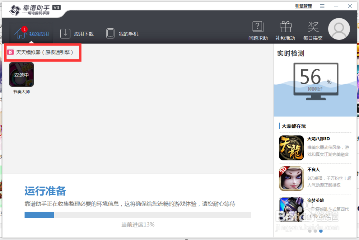Click the 每日摇奖 lottery icon
Image resolution: width=359 pixels, height=240 pixels.
(313, 30)
